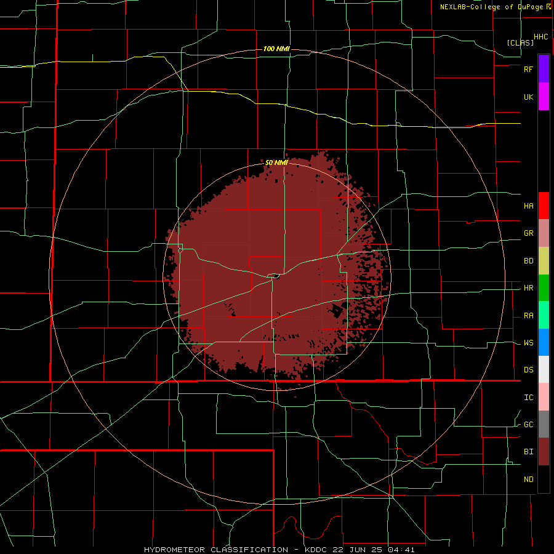The height and width of the screenshot is (554, 554).
Task: Click the purple RF legend color swatch
Action: coord(544,69)
